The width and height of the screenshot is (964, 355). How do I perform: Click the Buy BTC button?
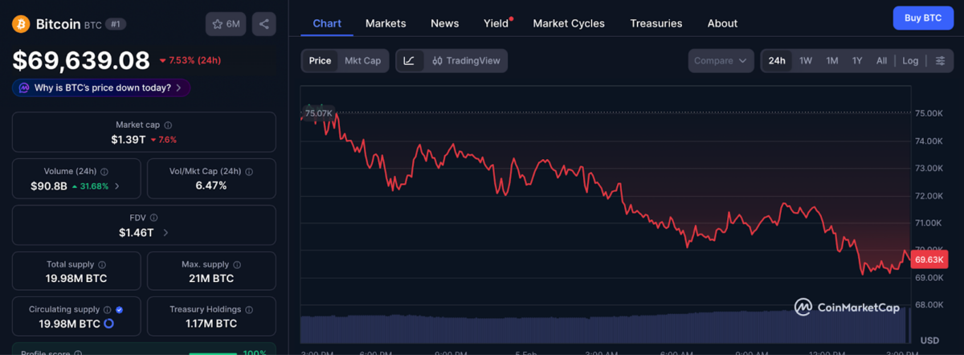(x=923, y=18)
